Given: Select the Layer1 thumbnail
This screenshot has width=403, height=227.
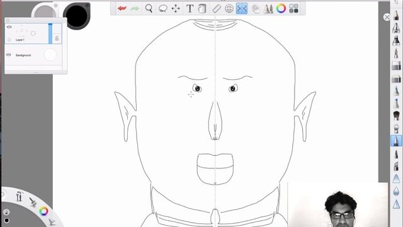Looking at the screenshot, I should point(26,32).
